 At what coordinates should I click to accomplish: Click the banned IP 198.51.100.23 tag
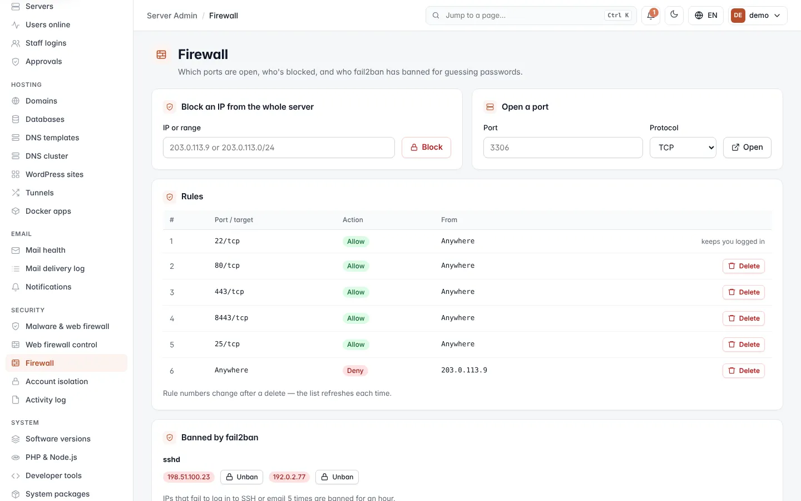click(x=189, y=477)
